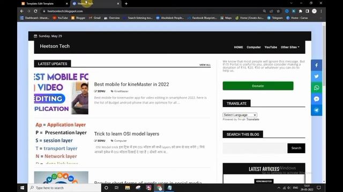Share on Twitter via floating sidebar
The height and width of the screenshot is (192, 343).
click(316, 76)
